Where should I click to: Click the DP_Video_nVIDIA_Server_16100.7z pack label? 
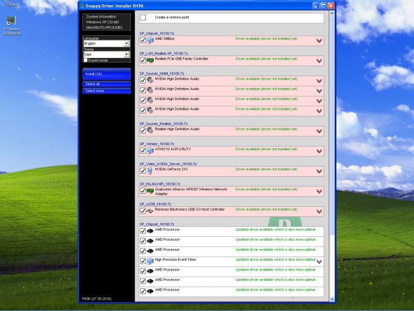click(168, 164)
